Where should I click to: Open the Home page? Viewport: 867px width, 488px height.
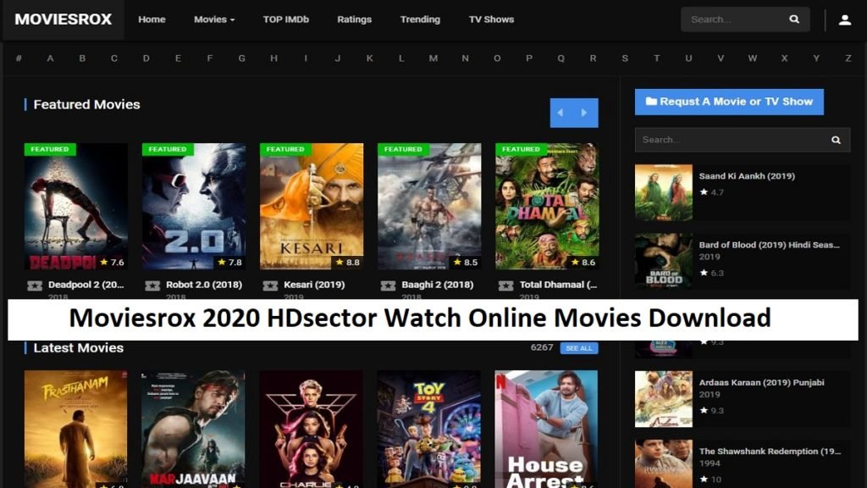click(152, 19)
